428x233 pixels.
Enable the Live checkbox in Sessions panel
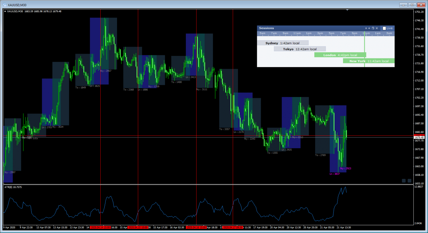point(384,28)
